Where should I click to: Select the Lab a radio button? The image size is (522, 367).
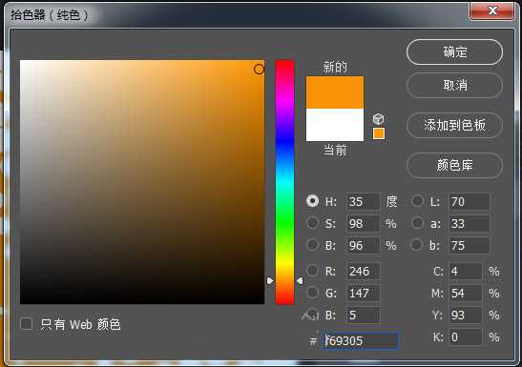[x=417, y=223]
